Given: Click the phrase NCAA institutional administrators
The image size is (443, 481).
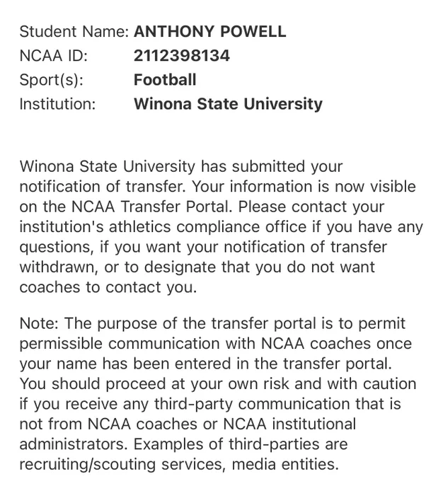Looking at the screenshot, I should [188, 434].
